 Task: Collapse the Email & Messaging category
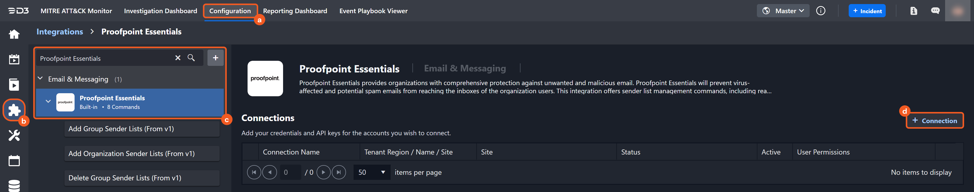click(x=41, y=79)
